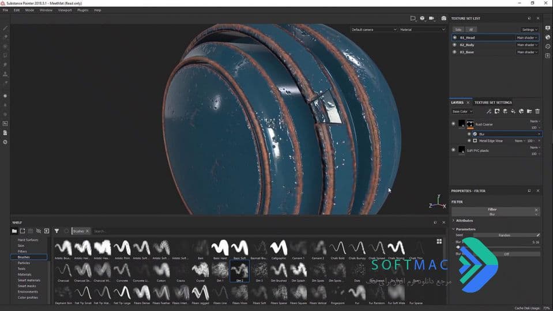Open Main shader dropdown for 02_Body
553x311 pixels.
click(527, 45)
